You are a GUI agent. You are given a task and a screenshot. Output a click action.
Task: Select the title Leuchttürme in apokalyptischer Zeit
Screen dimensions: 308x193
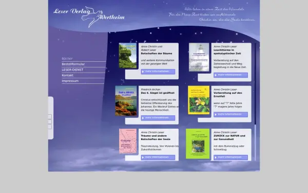(227, 52)
